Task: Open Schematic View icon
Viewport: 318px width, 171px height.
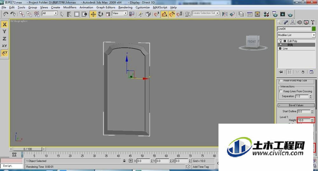Action: [x=258, y=14]
